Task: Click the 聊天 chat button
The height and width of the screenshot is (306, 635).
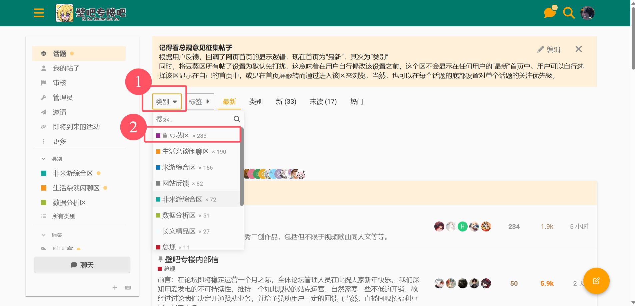Action: click(82, 265)
